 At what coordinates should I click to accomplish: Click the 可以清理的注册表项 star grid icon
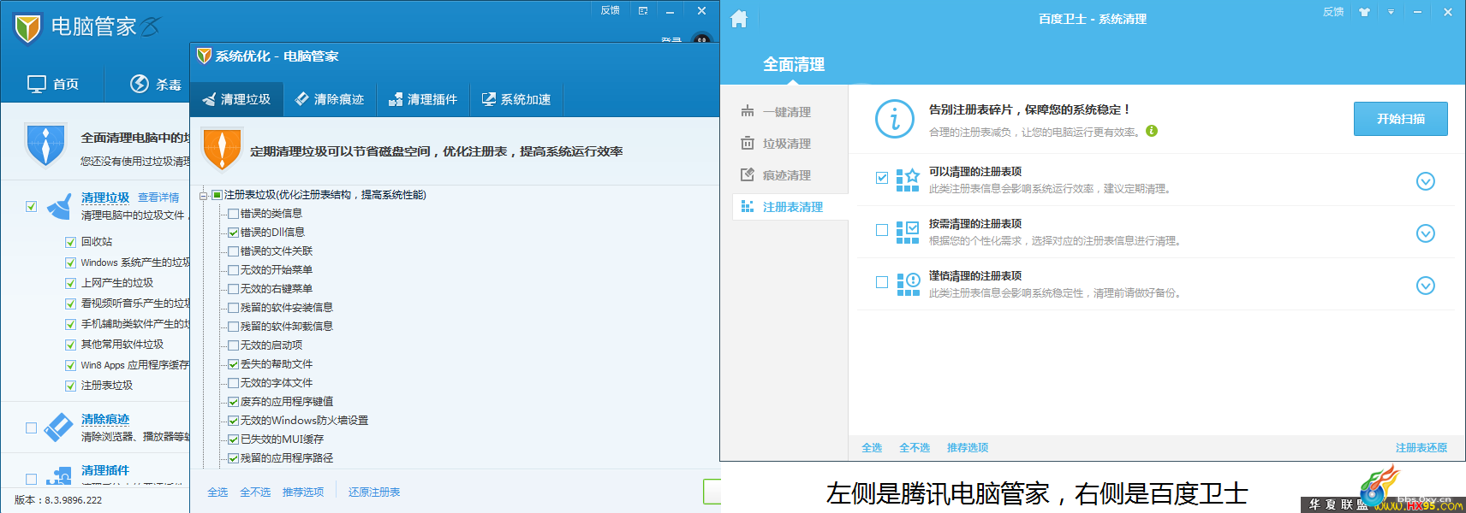coord(908,180)
